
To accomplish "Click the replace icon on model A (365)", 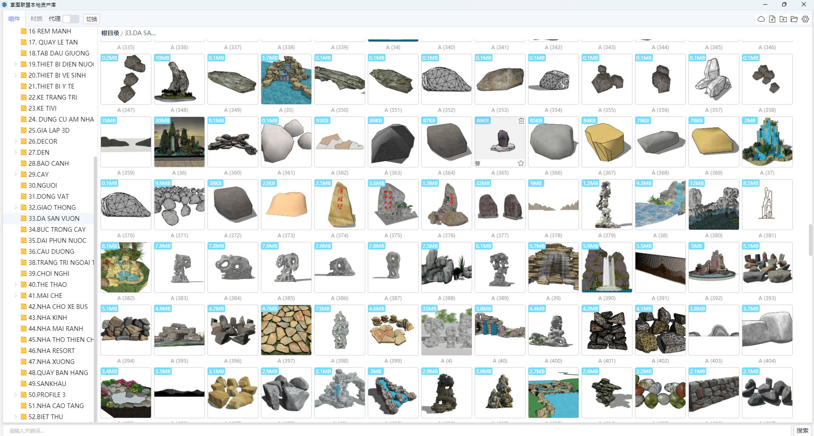I will tap(478, 163).
